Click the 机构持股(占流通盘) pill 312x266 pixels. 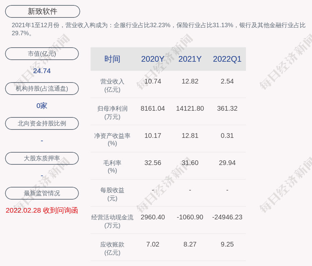point(42,89)
